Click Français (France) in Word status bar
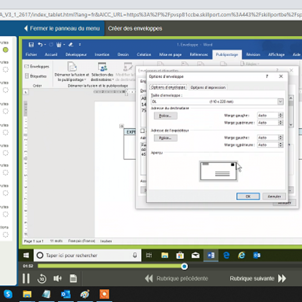This screenshot has width=302, height=302. pos(82,241)
